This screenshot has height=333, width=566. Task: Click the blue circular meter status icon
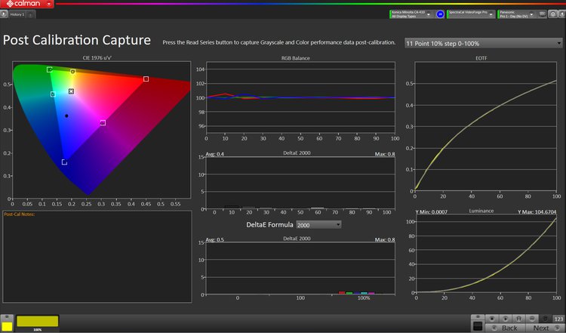click(x=440, y=14)
